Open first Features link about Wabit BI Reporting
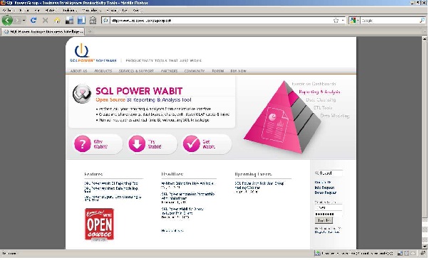Screen dimensions: 429x260 [111, 183]
